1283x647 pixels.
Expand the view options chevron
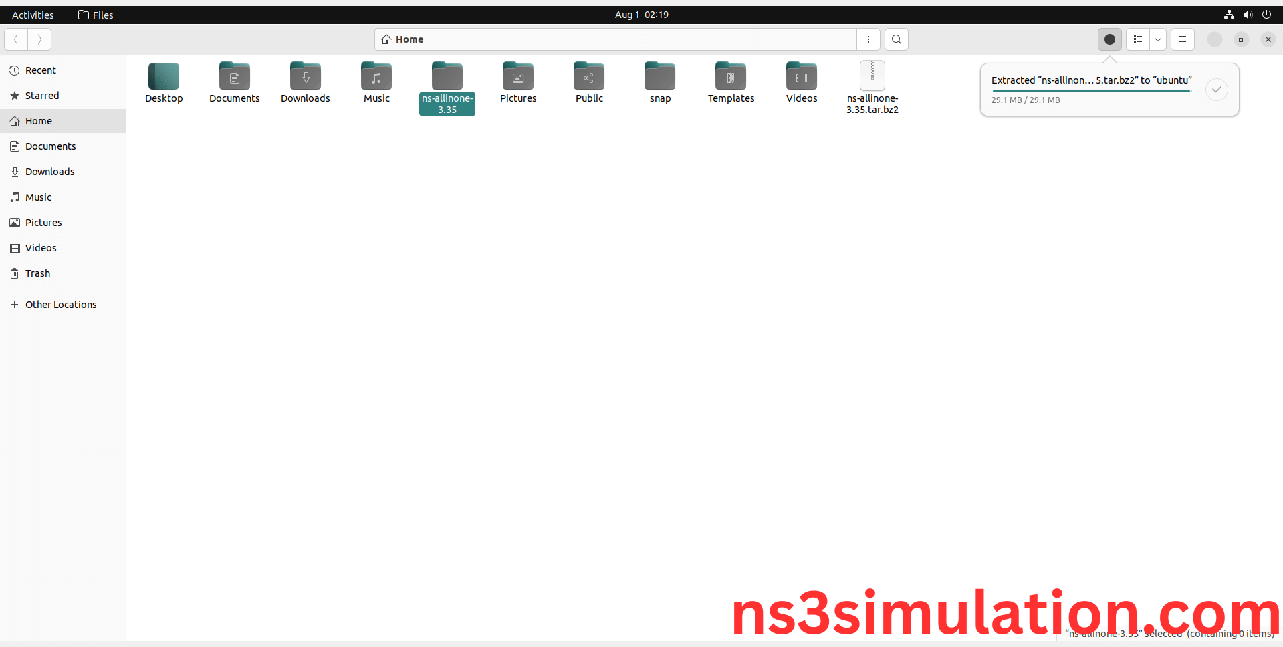(1158, 39)
